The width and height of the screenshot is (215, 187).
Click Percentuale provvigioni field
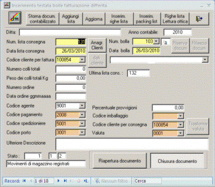coord(168,108)
